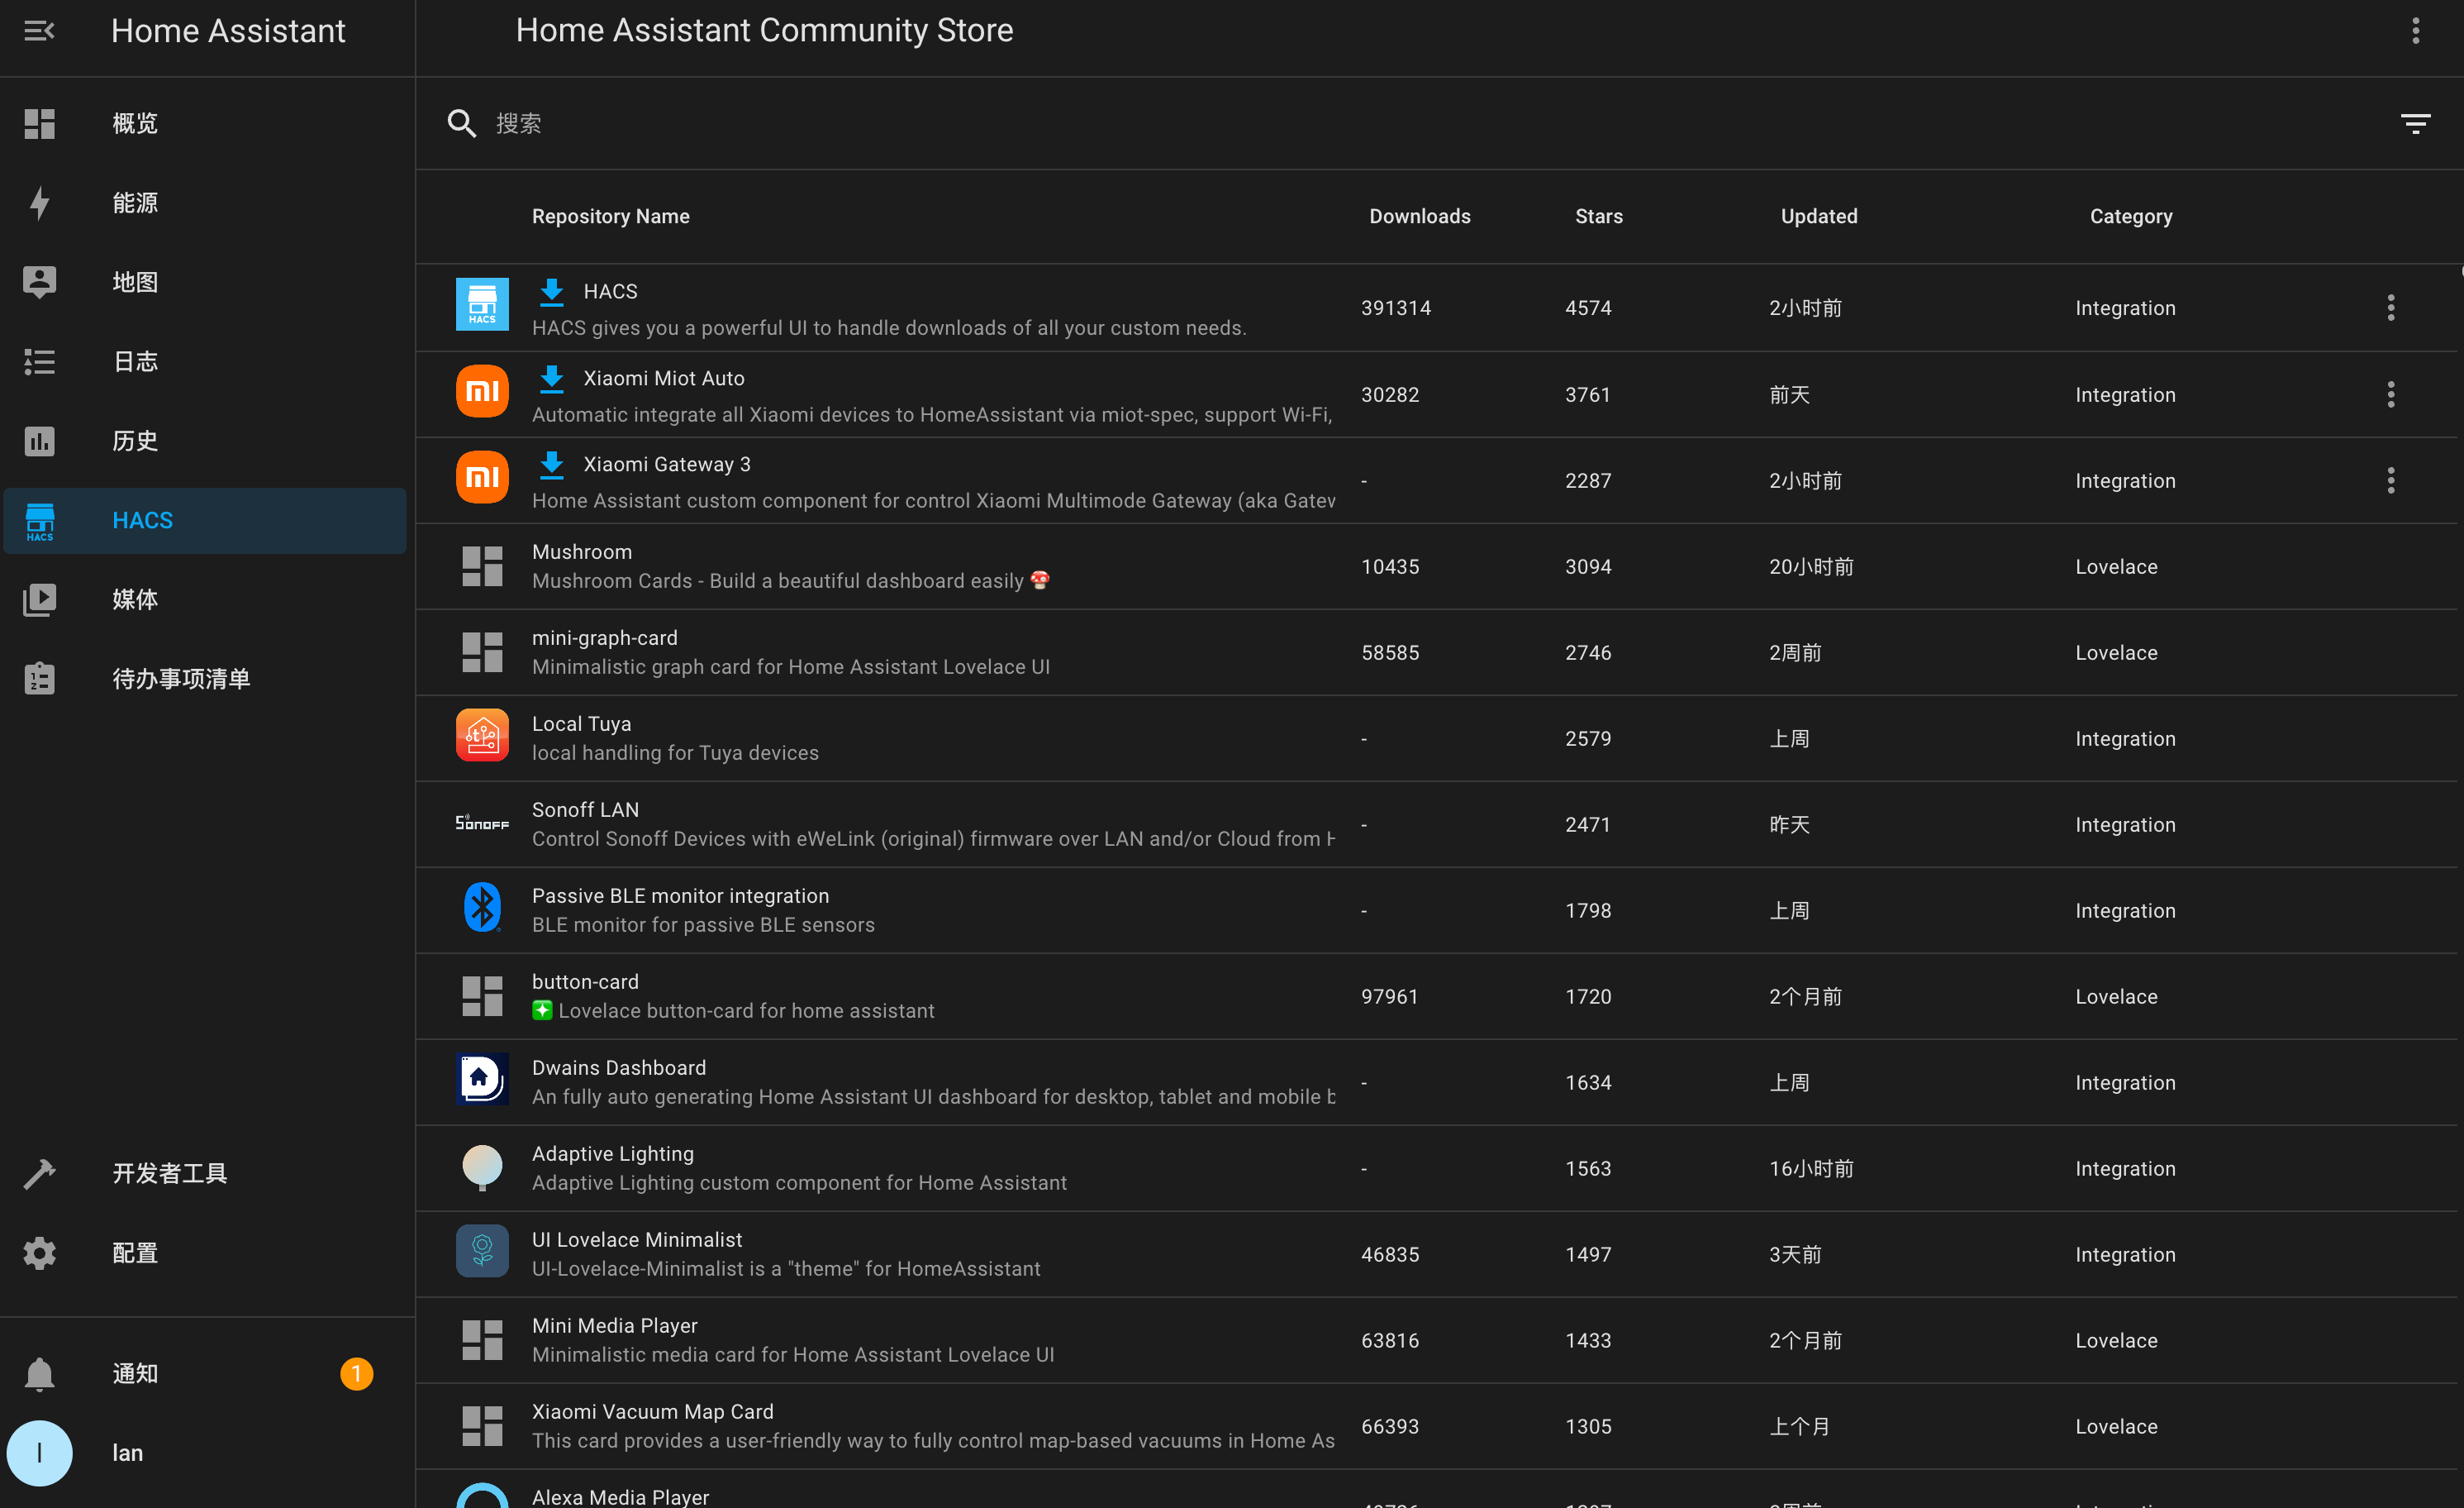Click Local Tuya description text
Viewport: 2464px width, 1508px height.
pos(675,752)
